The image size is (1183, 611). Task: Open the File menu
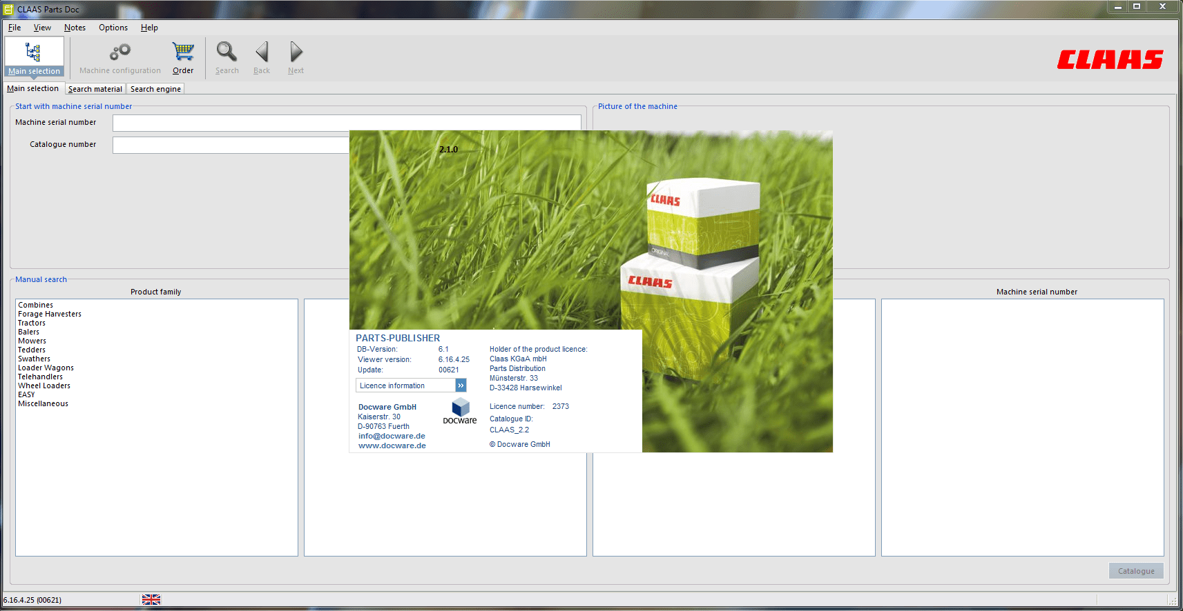pos(15,28)
